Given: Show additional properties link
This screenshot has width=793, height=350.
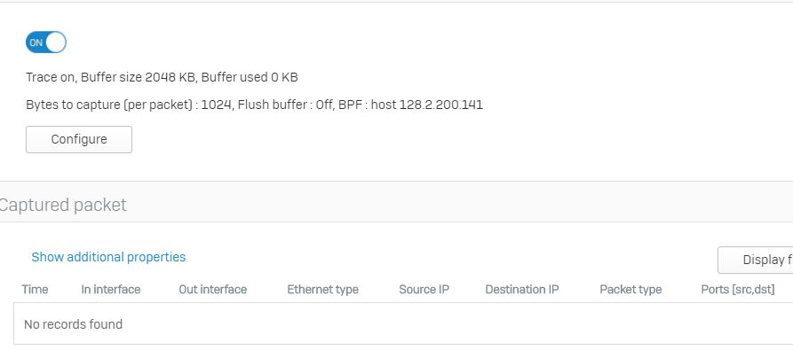Looking at the screenshot, I should point(108,257).
